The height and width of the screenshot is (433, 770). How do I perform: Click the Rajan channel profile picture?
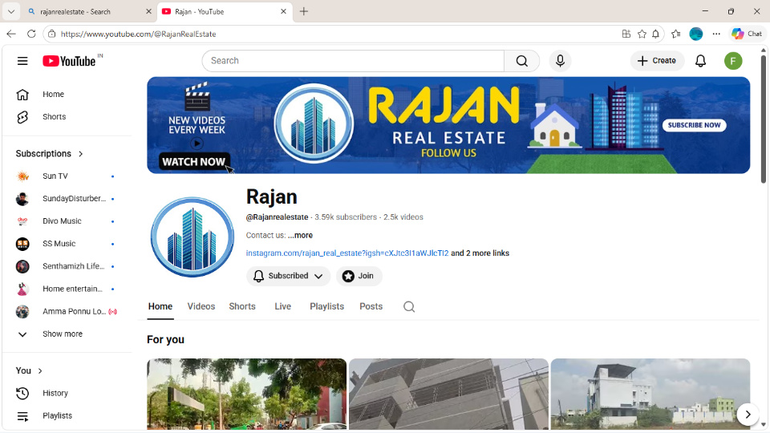point(192,237)
